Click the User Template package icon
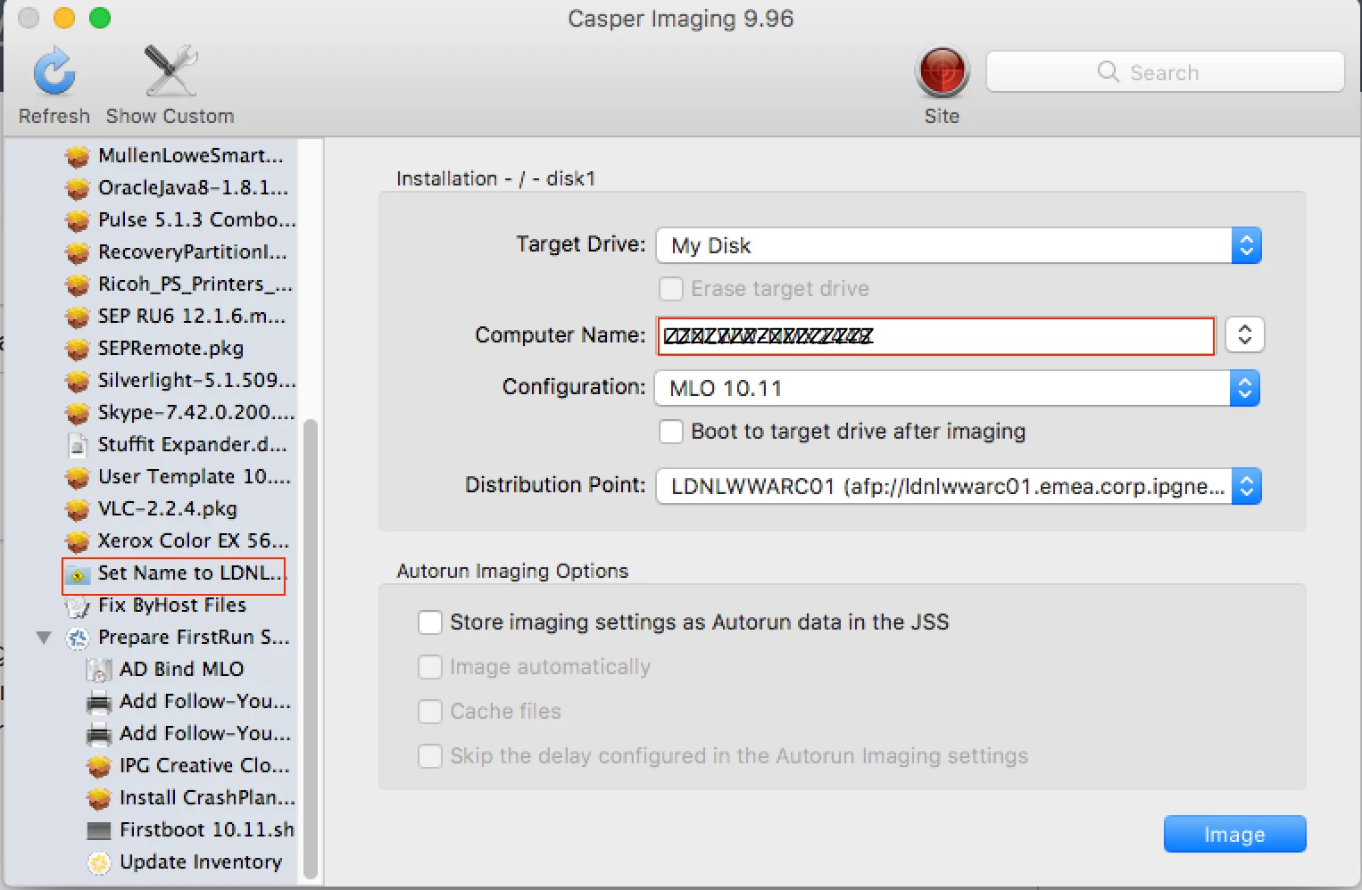This screenshot has height=890, width=1362. tap(78, 477)
